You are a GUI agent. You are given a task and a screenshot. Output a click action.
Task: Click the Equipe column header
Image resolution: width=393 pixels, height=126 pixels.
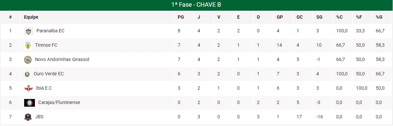point(31,17)
